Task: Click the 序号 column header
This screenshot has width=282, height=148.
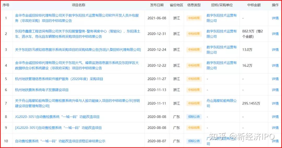Action: [x=6, y=5]
